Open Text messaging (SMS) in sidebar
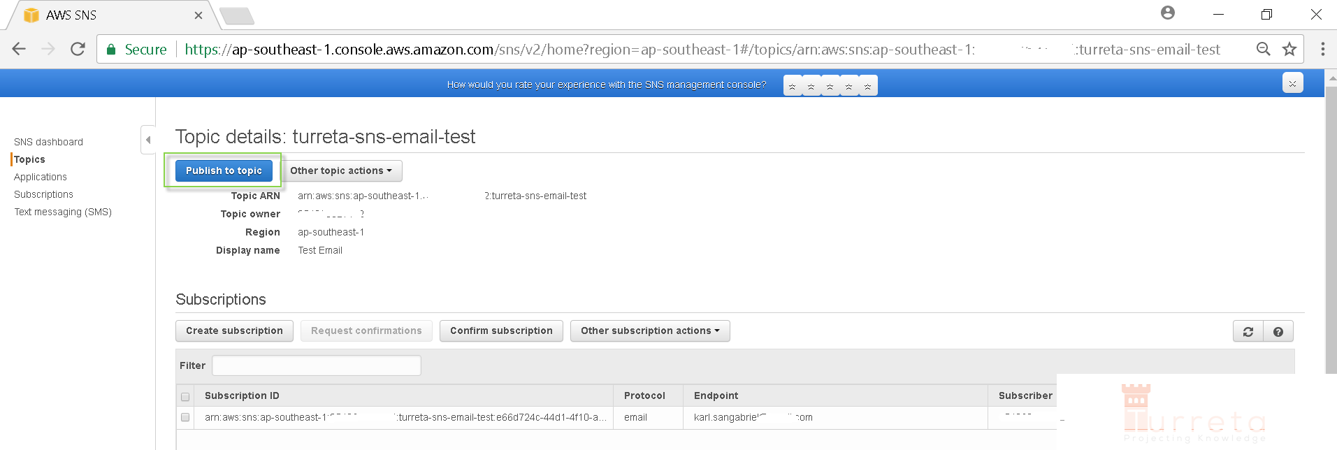The width and height of the screenshot is (1337, 450). (63, 212)
